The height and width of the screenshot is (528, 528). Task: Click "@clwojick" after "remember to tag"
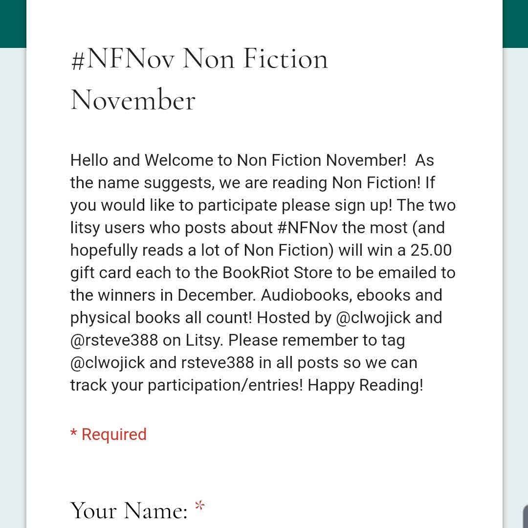107,363
